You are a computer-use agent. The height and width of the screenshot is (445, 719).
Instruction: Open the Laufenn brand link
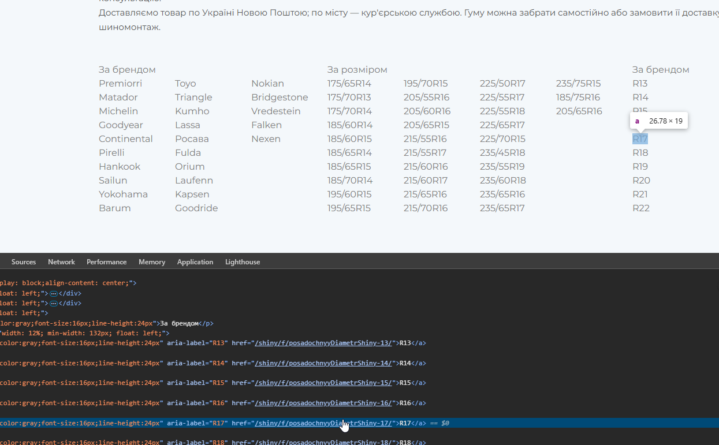[x=194, y=181]
